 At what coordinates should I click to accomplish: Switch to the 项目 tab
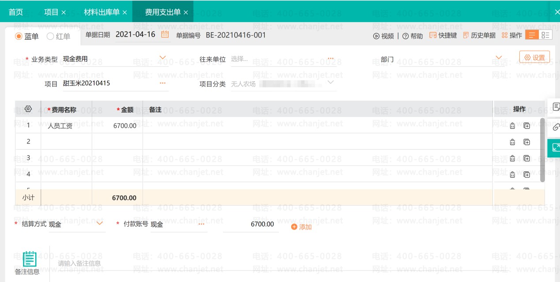[51, 12]
